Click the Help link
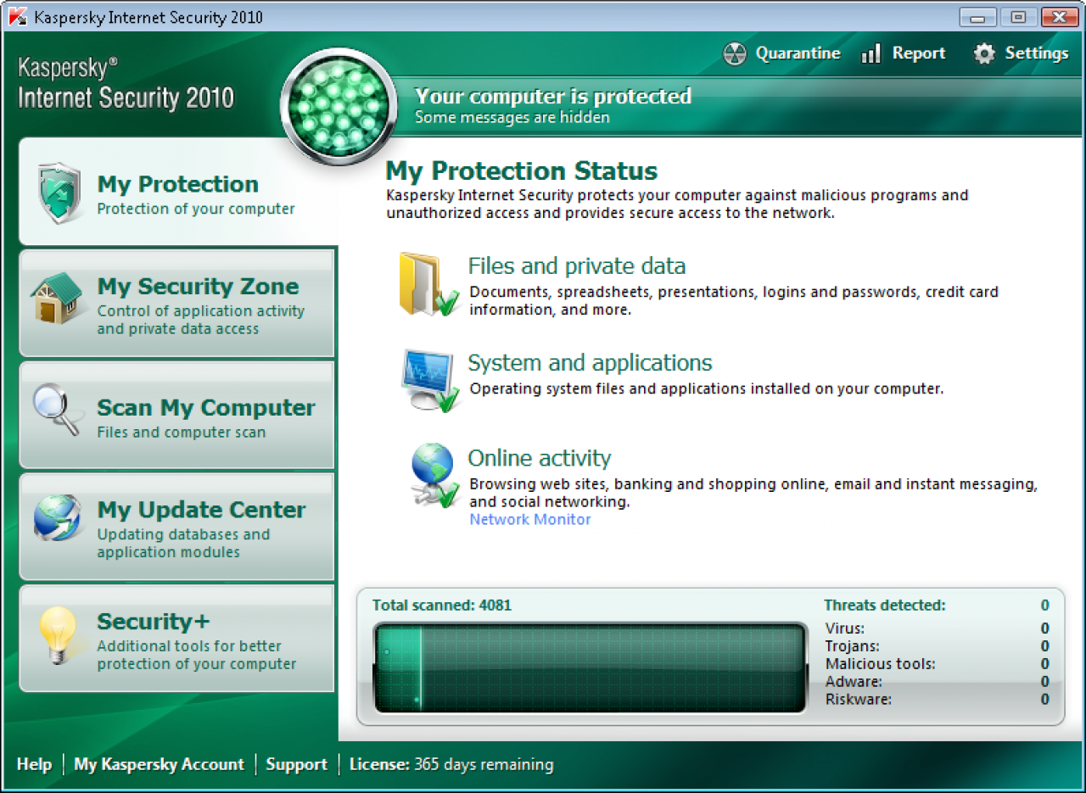The height and width of the screenshot is (793, 1086). click(34, 764)
